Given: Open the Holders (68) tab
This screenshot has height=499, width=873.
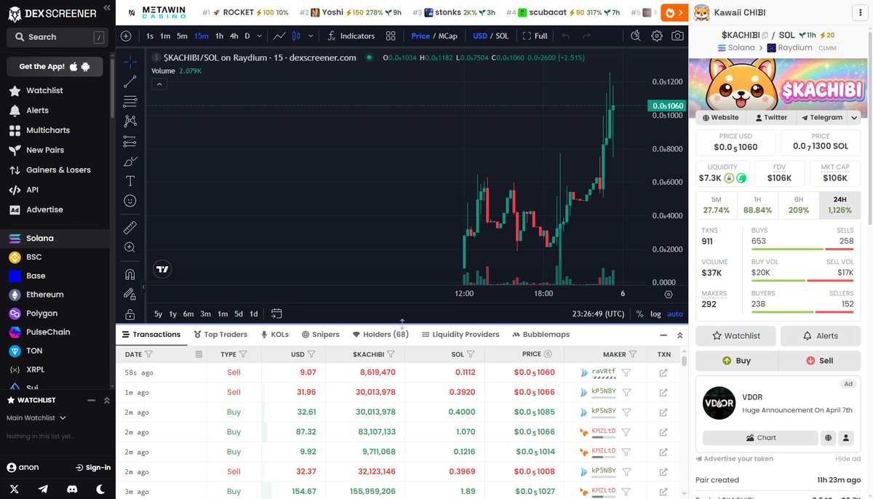Looking at the screenshot, I should [380, 335].
